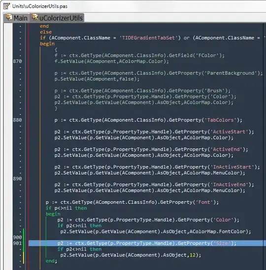Click the final green 'end;' keyword
The width and height of the screenshot is (266, 270).
[51, 261]
